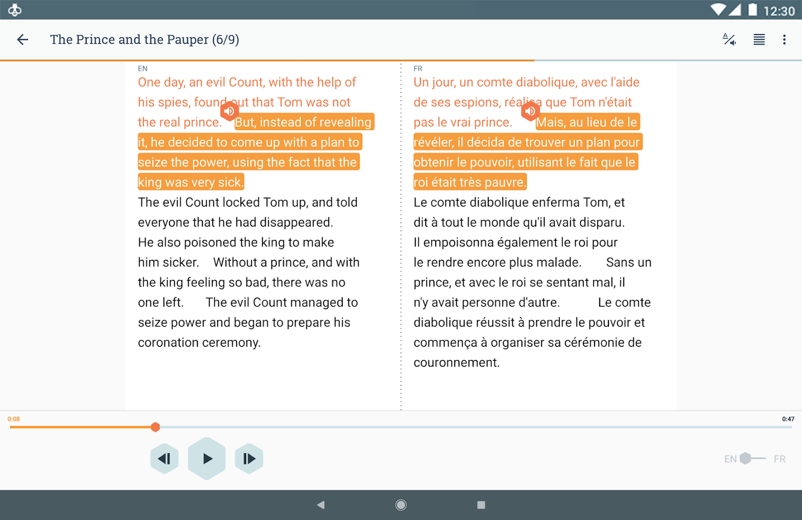Tap the French sentence starting 'Sans un'
Viewport: 802px width, 520px height.
629,263
